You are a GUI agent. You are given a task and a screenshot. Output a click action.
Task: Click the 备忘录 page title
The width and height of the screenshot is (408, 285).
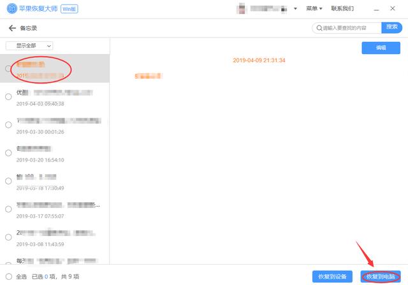click(x=28, y=28)
